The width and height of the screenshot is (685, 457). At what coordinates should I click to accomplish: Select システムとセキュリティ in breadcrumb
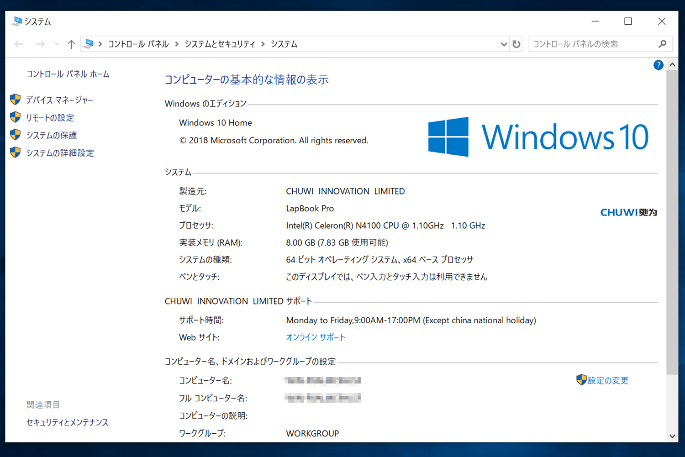click(x=220, y=44)
